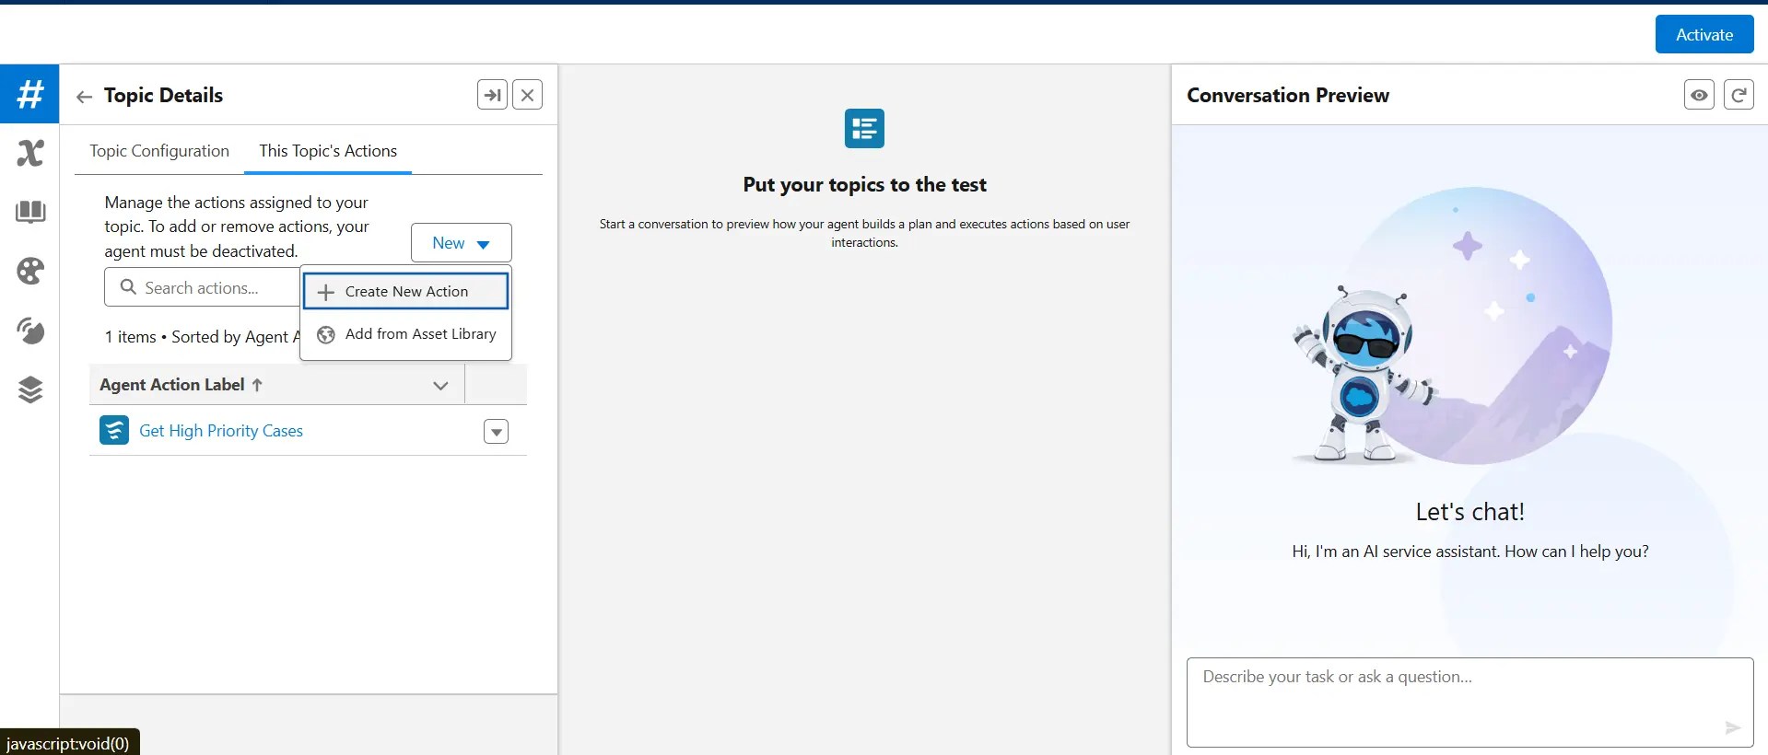Click the Topic Details heading text
The image size is (1768, 755).
click(x=163, y=96)
